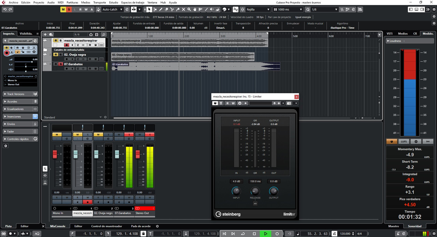This screenshot has height=237, width=437.
Task: Open the Control de muestreador tab
Action: (107, 226)
